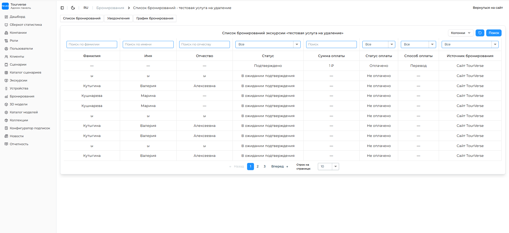This screenshot has height=233, width=509.
Task: Open Отчетность sidebar item
Action: 19,144
